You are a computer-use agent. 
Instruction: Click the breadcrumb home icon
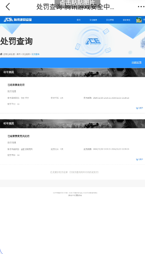click(1, 54)
